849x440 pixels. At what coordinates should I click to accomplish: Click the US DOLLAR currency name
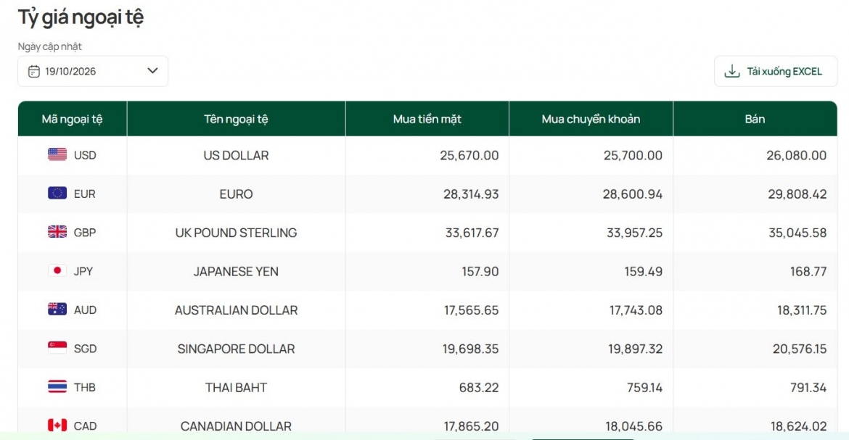coord(236,155)
